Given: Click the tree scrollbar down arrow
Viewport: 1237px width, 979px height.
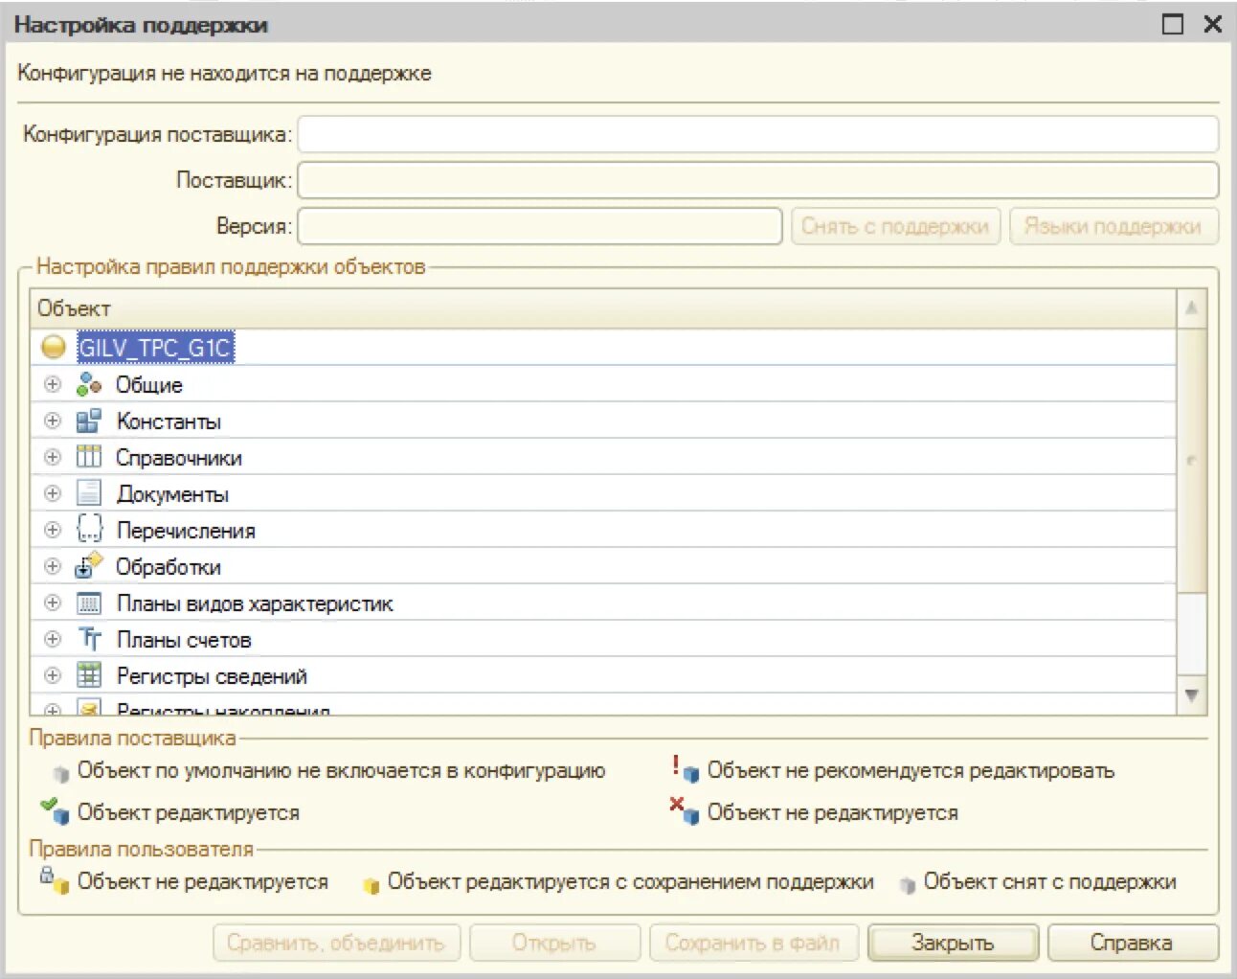Looking at the screenshot, I should point(1192,694).
